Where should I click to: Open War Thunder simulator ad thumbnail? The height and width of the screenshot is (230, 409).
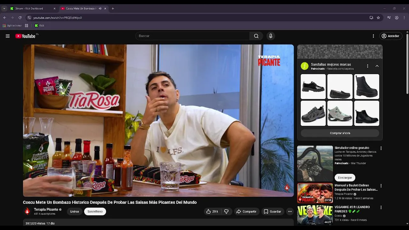click(x=315, y=164)
